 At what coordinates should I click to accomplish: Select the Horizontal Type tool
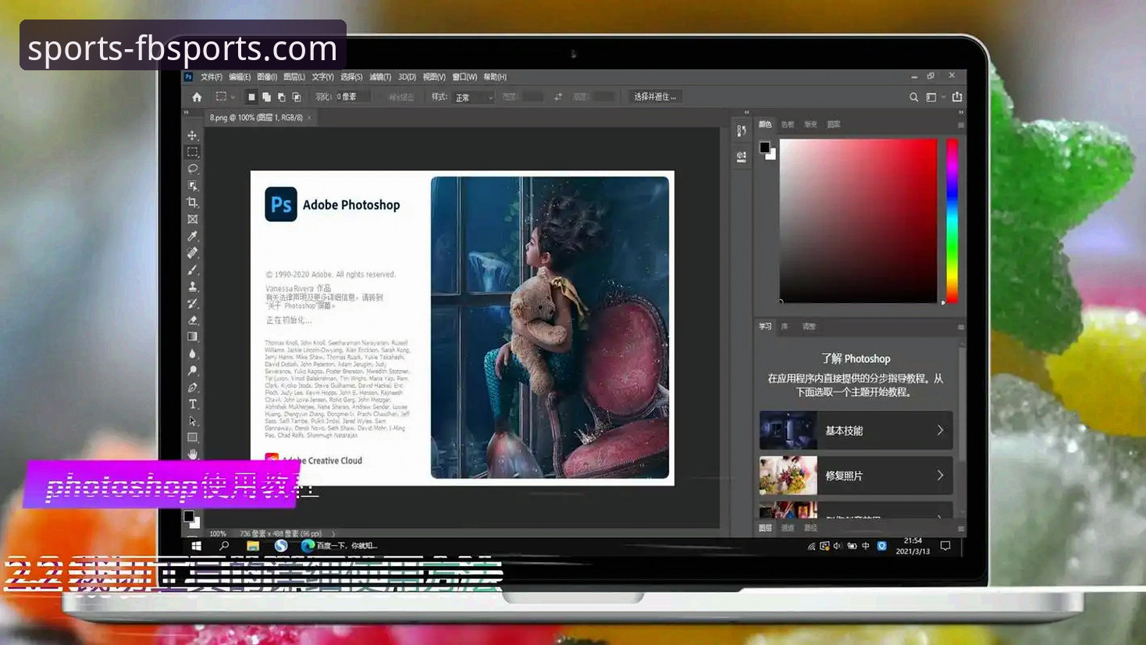point(193,404)
